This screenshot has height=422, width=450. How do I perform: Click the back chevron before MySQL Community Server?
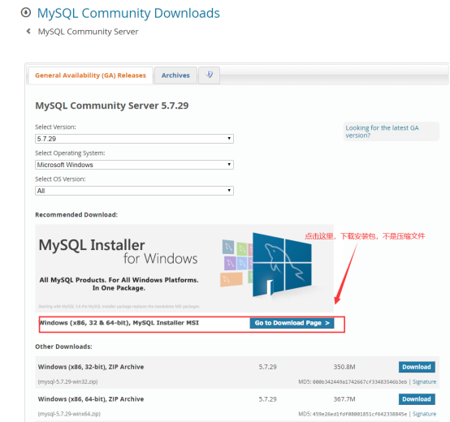(x=28, y=31)
